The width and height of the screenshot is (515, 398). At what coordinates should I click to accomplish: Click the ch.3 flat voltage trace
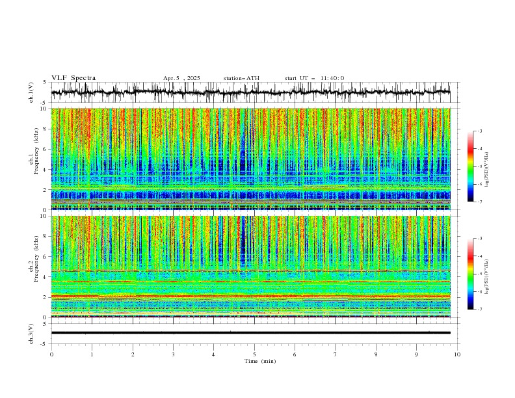point(250,333)
